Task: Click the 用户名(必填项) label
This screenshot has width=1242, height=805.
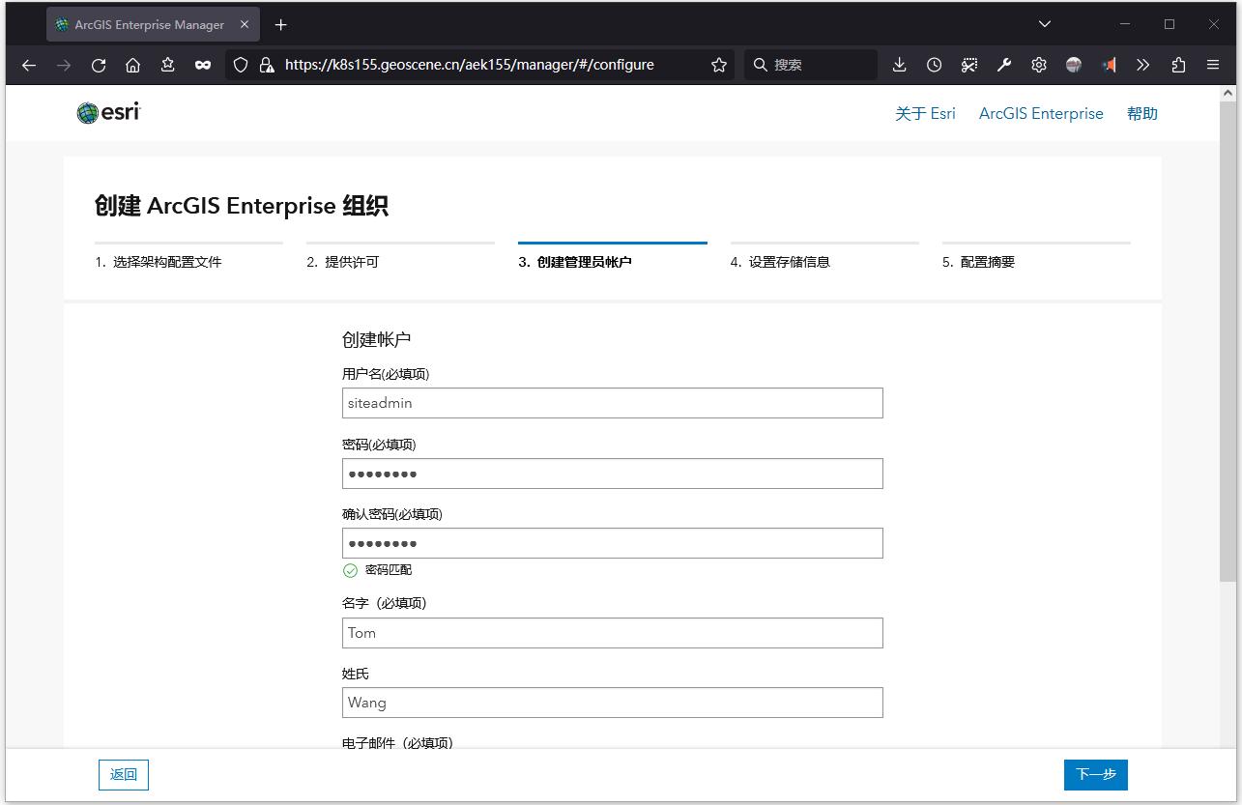Action: (386, 374)
